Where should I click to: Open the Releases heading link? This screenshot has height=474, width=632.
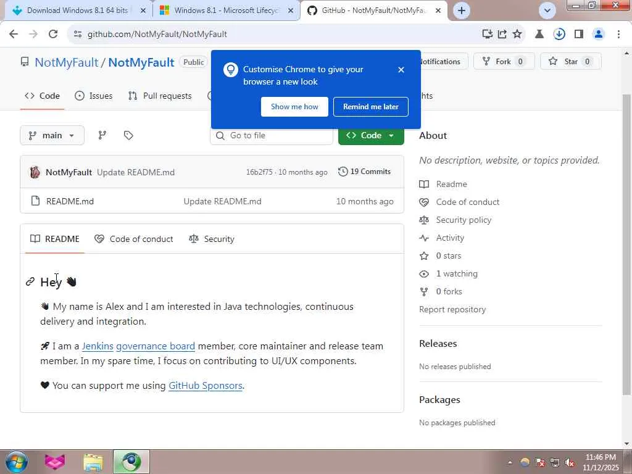tap(438, 343)
